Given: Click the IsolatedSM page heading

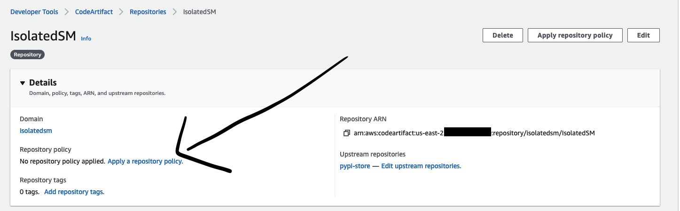Looking at the screenshot, I should click(x=43, y=36).
